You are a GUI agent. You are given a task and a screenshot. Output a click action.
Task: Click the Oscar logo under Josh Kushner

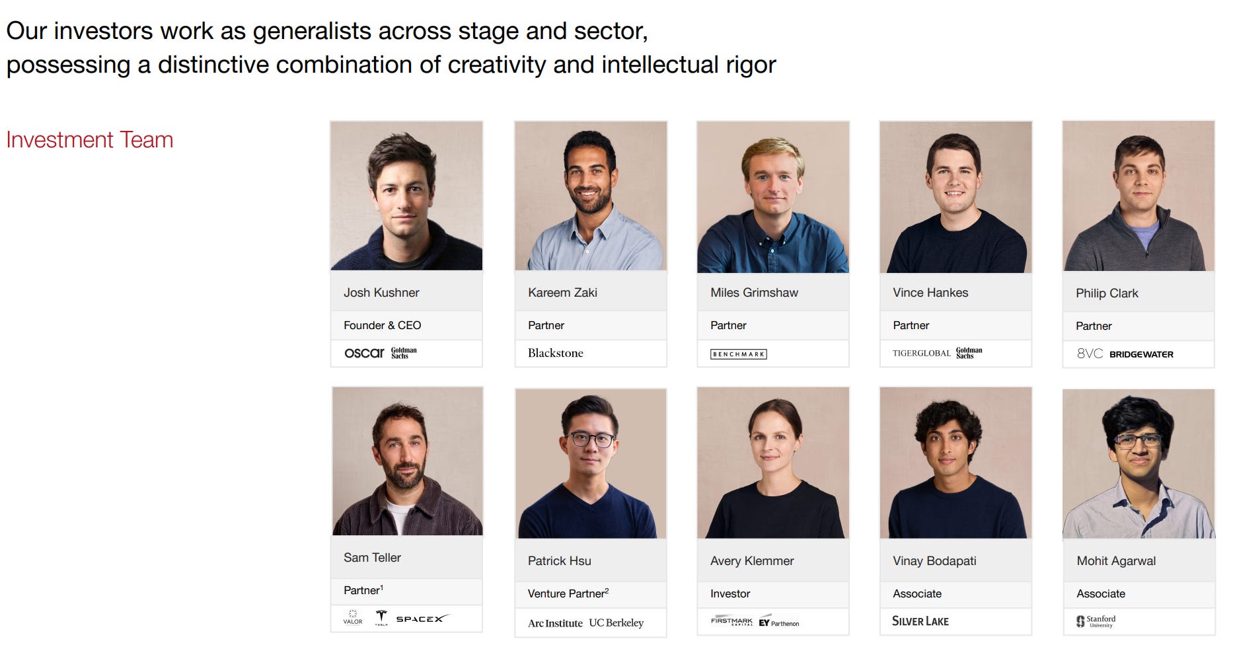pos(364,353)
